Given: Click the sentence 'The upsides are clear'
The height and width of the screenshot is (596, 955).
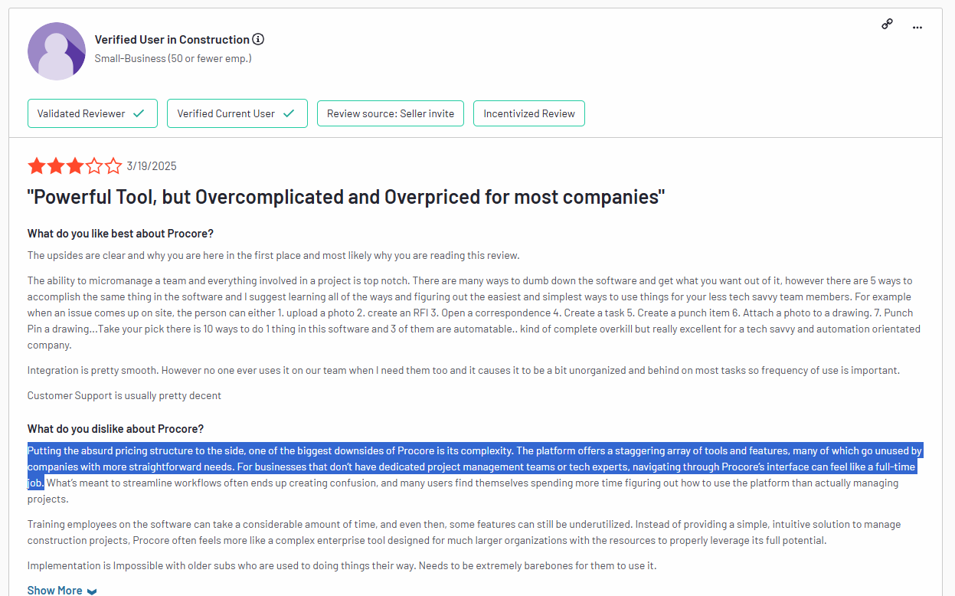Looking at the screenshot, I should pos(273,256).
